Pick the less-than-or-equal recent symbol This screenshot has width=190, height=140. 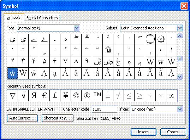pyautogui.click(x=129, y=96)
